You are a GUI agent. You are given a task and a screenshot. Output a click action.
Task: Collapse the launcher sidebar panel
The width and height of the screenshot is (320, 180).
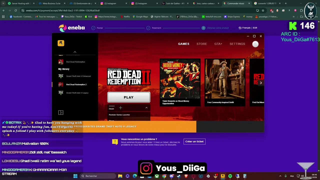pyautogui.click(x=61, y=112)
